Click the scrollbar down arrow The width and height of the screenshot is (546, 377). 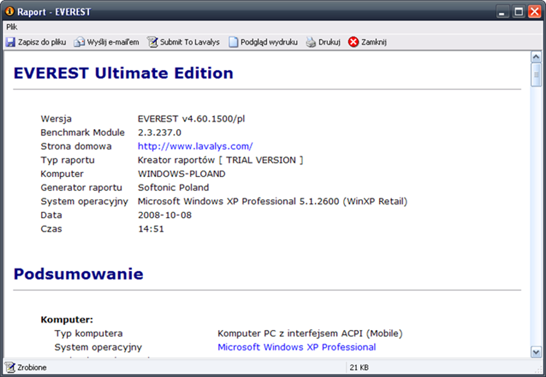(537, 352)
